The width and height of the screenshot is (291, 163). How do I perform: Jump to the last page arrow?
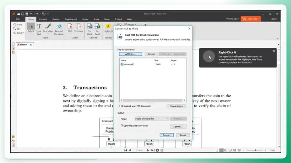pos(153,150)
